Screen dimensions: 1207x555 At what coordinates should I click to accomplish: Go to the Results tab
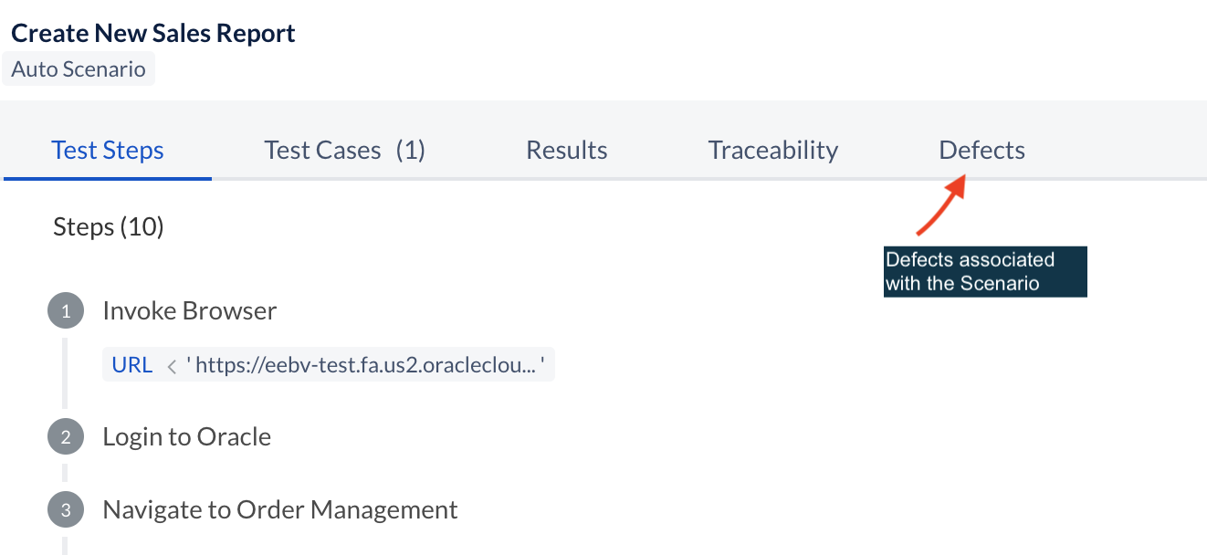(566, 151)
